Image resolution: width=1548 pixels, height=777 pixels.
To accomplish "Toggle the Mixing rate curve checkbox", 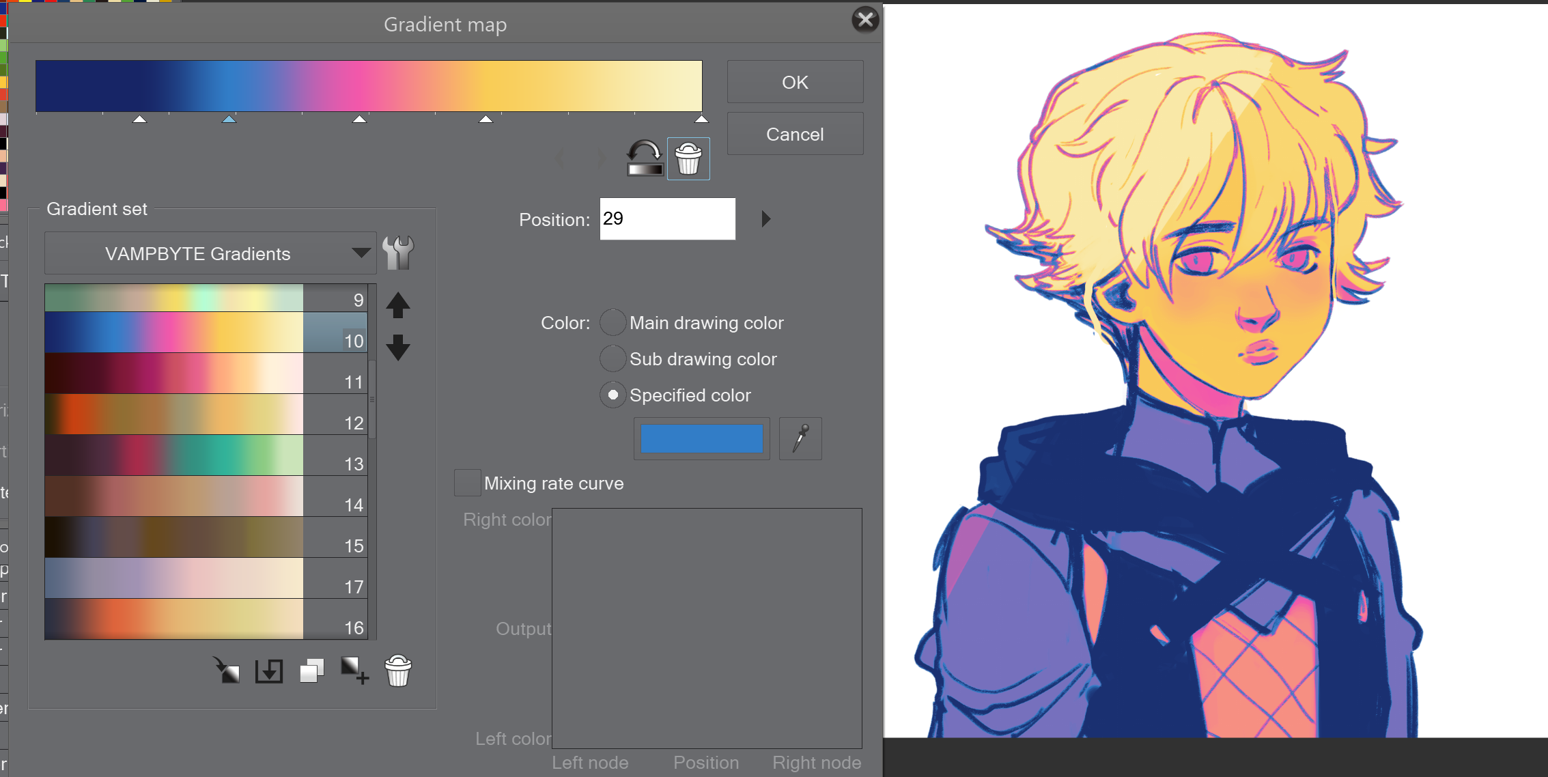I will pyautogui.click(x=463, y=483).
